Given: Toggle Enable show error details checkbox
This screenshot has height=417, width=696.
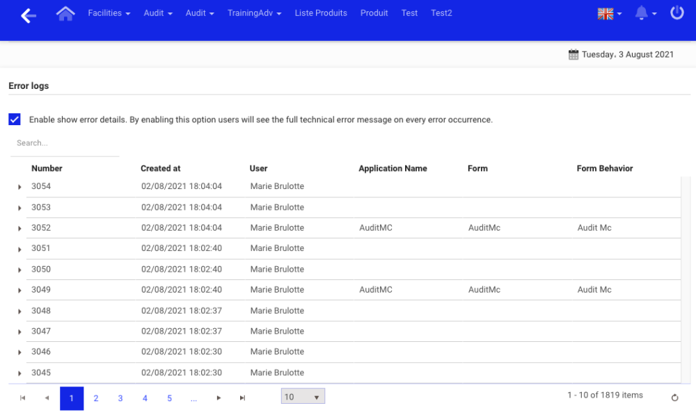Looking at the screenshot, I should click(x=15, y=120).
